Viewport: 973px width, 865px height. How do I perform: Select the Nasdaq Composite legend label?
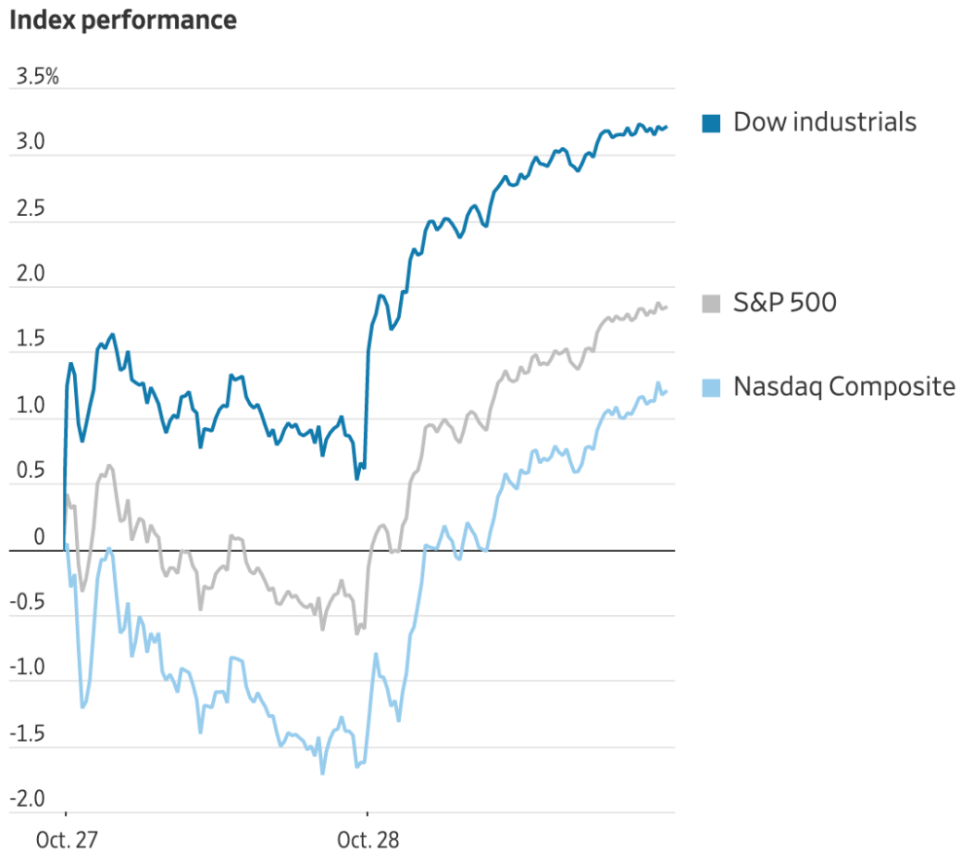click(845, 386)
